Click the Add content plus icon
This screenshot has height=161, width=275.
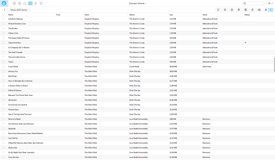pos(232,10)
